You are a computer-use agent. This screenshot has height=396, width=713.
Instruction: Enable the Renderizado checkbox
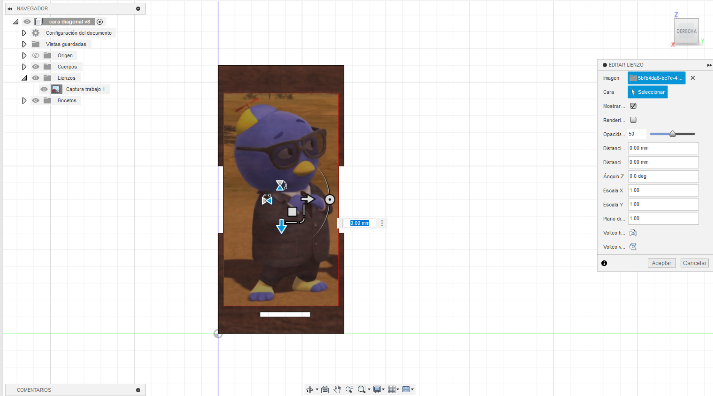pos(633,120)
